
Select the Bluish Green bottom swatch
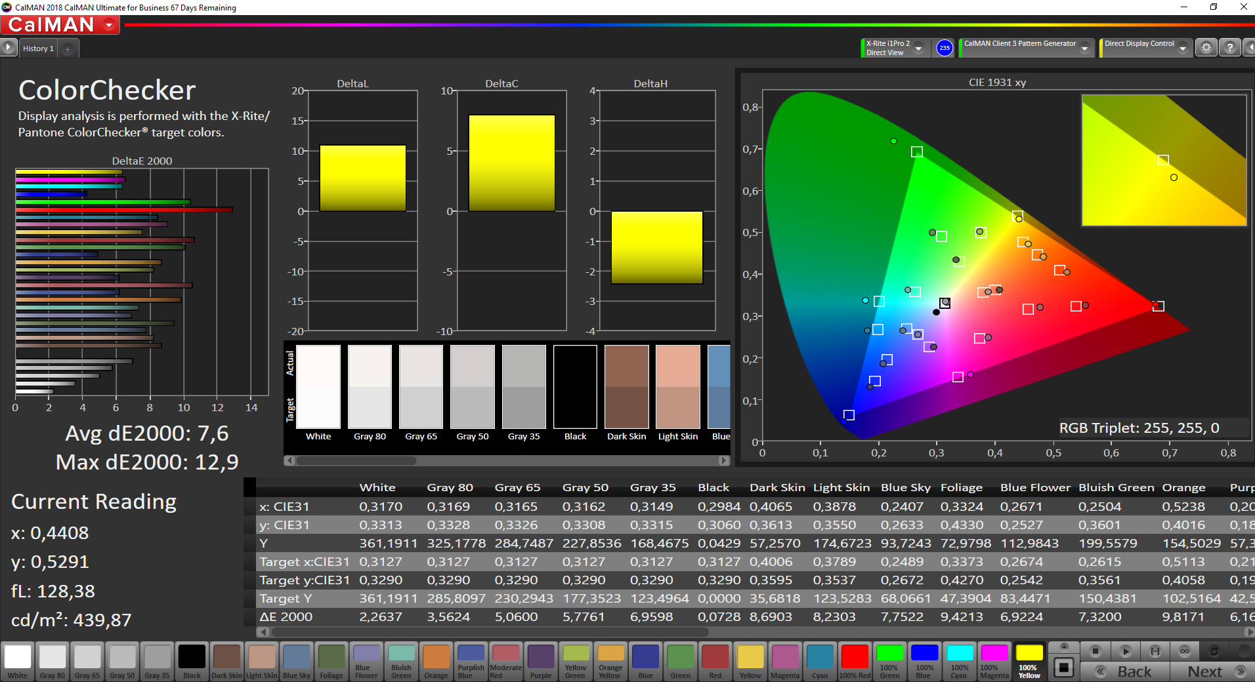coord(401,661)
